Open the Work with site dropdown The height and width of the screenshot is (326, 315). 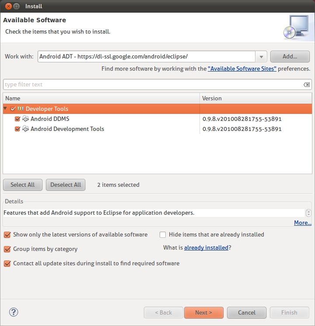pyautogui.click(x=261, y=57)
